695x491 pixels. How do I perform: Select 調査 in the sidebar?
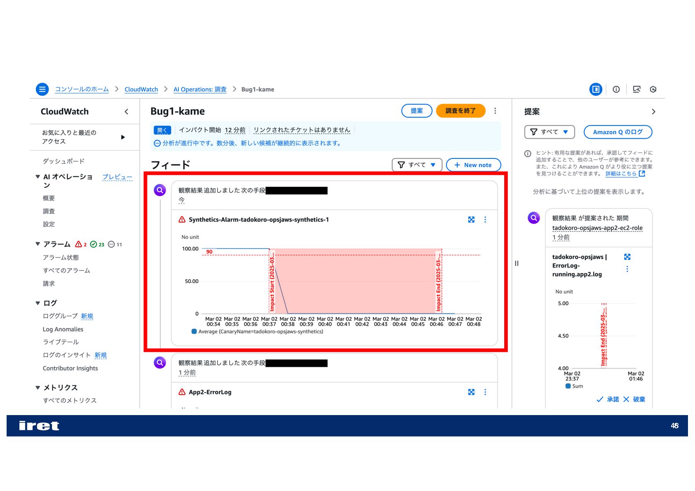point(49,211)
